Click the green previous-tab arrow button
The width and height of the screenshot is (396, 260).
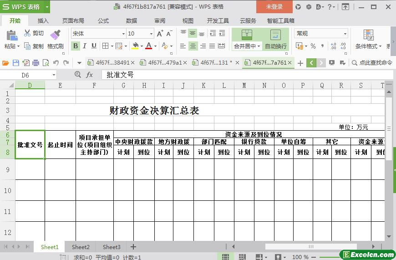311,63
